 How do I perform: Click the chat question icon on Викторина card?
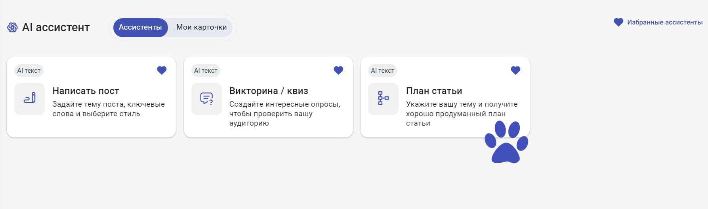coord(206,98)
